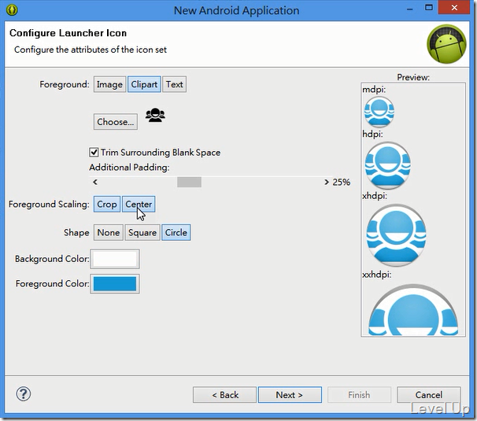Click the Preview label
Screen dimensions: 477x421
coord(413,77)
